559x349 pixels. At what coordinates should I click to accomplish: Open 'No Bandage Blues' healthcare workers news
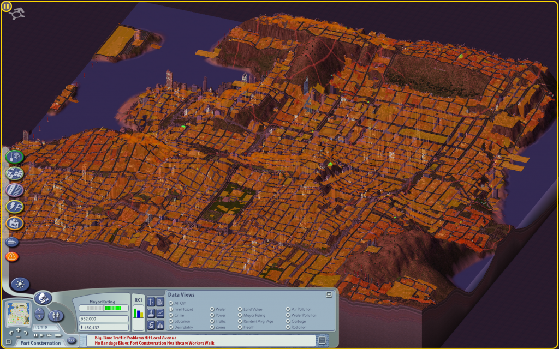click(154, 344)
